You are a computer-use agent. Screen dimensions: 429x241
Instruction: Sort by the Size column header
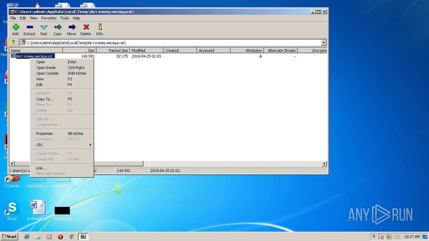point(79,51)
